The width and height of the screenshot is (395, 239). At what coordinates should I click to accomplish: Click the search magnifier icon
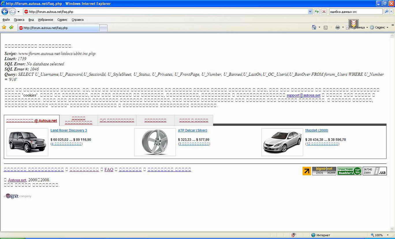click(386, 12)
